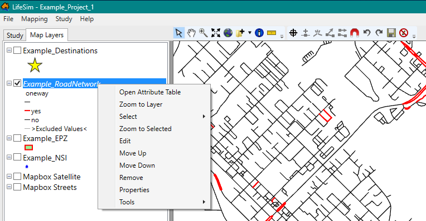This screenshot has width=426, height=221.
Task: Click the blue house NSI symbol
Action: [27, 167]
